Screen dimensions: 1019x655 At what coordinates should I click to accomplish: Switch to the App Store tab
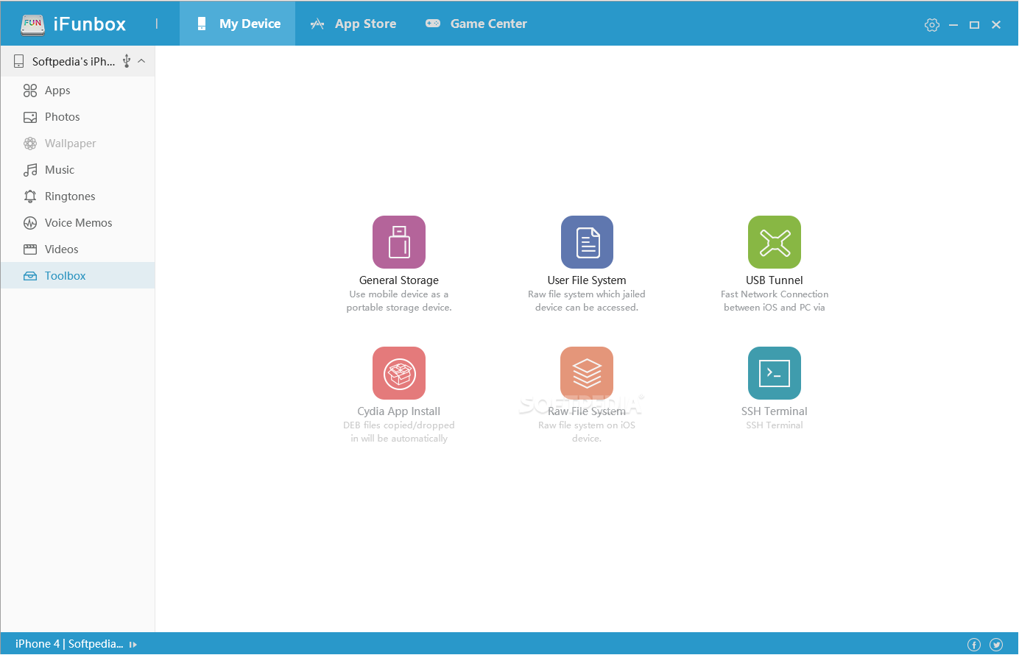point(353,24)
